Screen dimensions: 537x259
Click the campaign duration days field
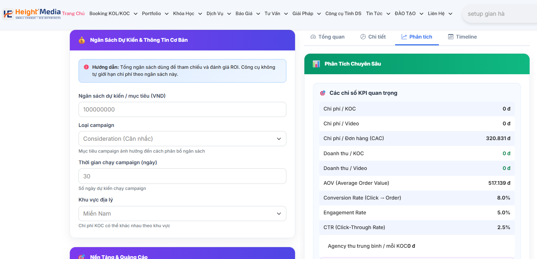coord(182,176)
